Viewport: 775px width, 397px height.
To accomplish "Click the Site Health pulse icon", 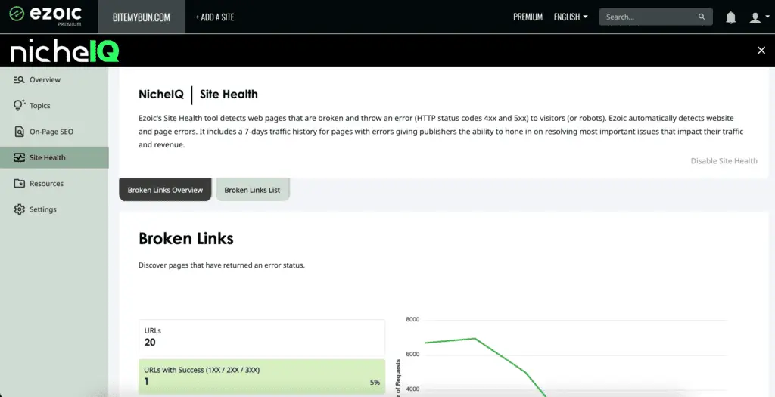I will pyautogui.click(x=19, y=157).
